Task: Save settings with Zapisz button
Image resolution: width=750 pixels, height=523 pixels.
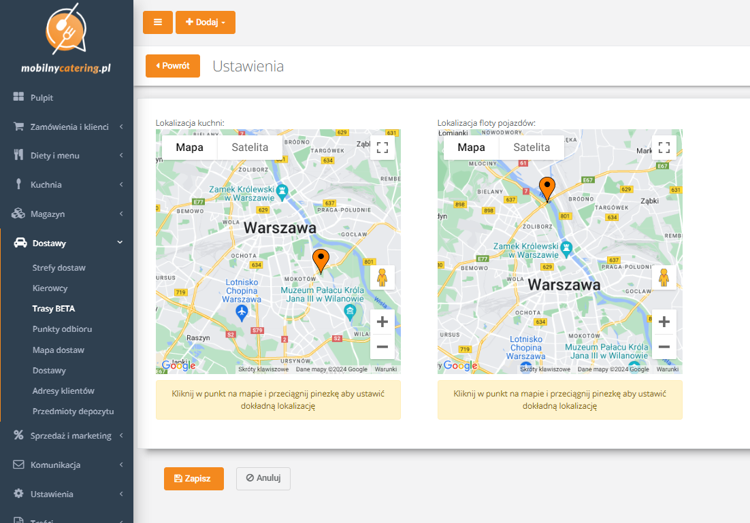Action: [x=194, y=479]
